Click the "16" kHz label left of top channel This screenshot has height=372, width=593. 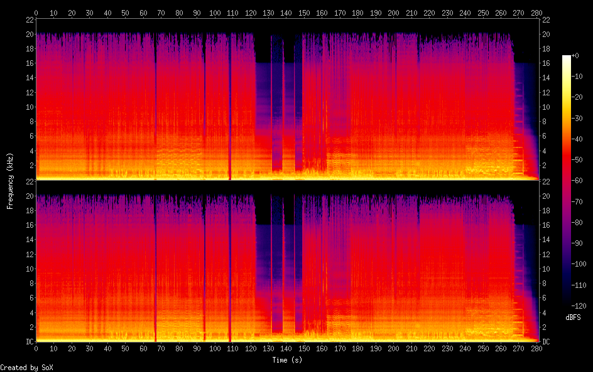[x=29, y=63]
